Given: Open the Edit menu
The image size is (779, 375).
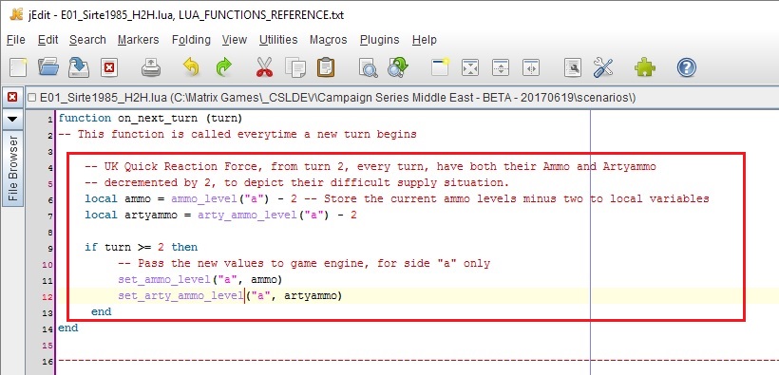Looking at the screenshot, I should pyautogui.click(x=47, y=40).
